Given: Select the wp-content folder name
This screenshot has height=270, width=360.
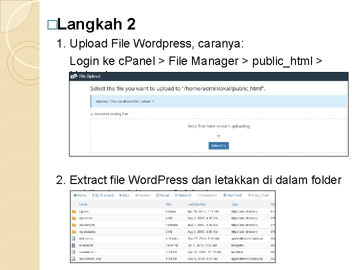Looking at the screenshot, I should coord(87,225).
